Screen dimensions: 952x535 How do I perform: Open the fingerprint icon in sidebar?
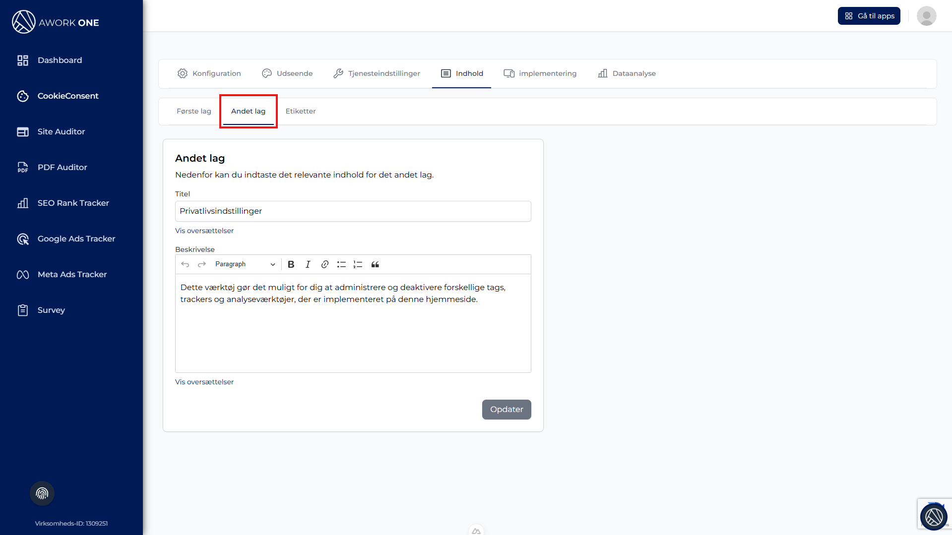click(42, 493)
